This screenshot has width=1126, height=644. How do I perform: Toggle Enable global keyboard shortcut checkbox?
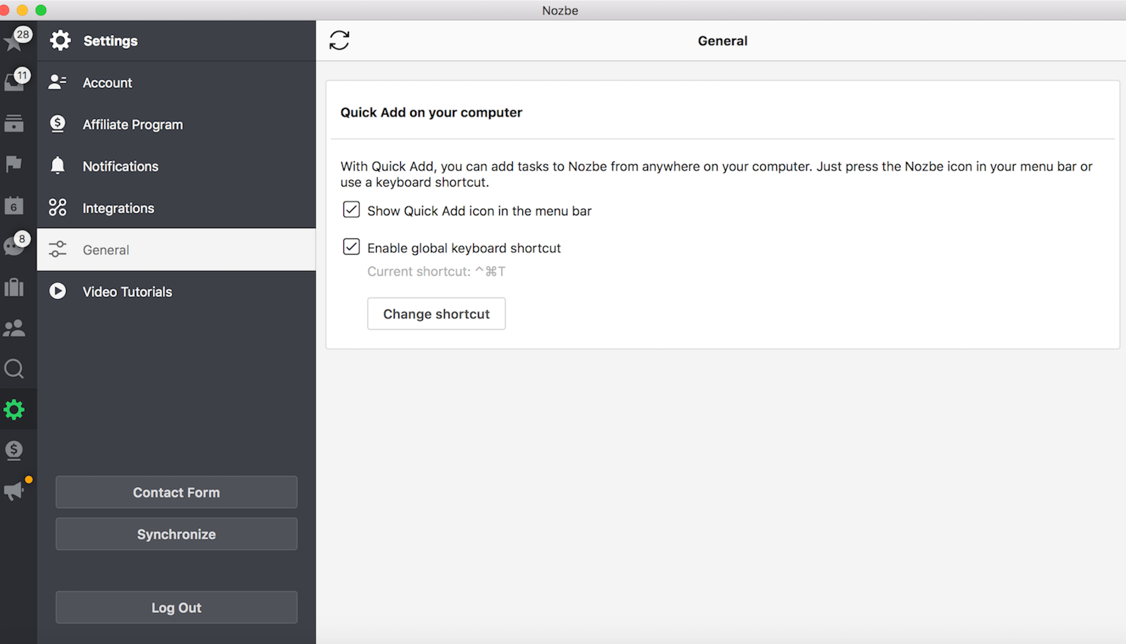(352, 247)
